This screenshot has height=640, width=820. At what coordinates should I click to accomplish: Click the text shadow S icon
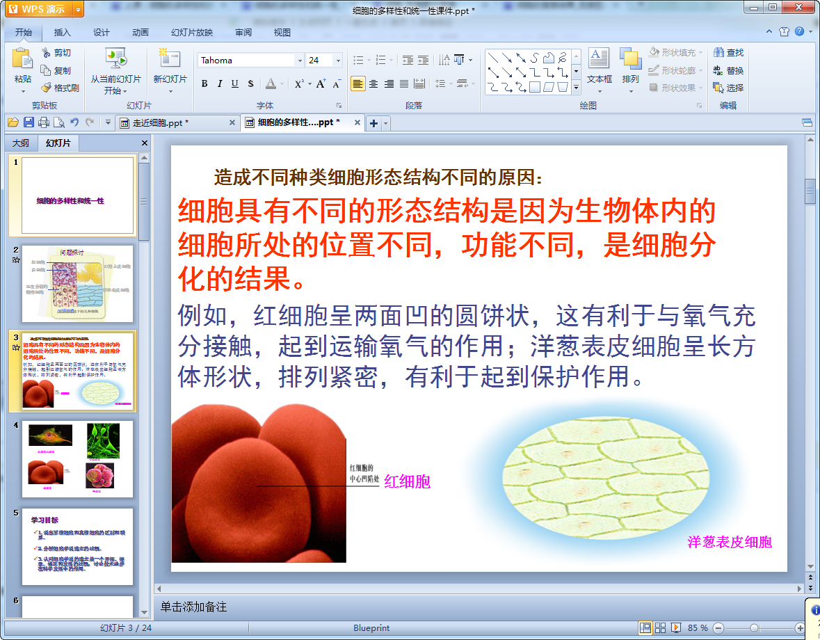(x=250, y=83)
